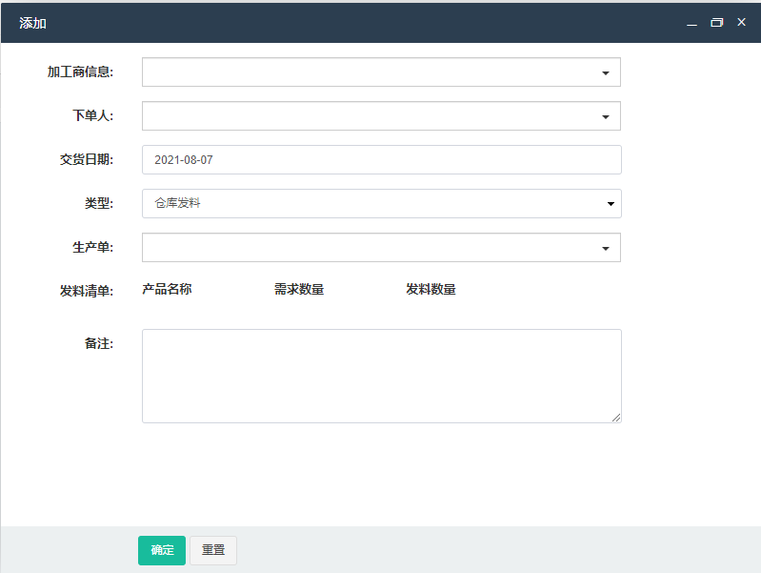Minimize the 添加 dialog
Viewport: 761px width, 573px height.
tap(691, 23)
